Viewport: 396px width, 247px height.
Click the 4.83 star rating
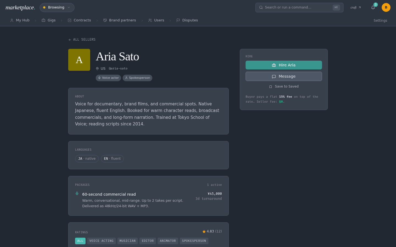click(212, 231)
